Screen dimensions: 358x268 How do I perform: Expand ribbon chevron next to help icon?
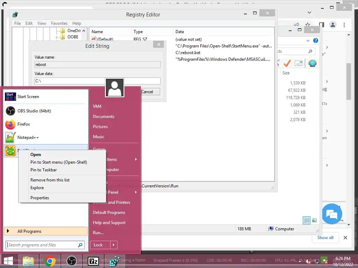tap(308, 40)
